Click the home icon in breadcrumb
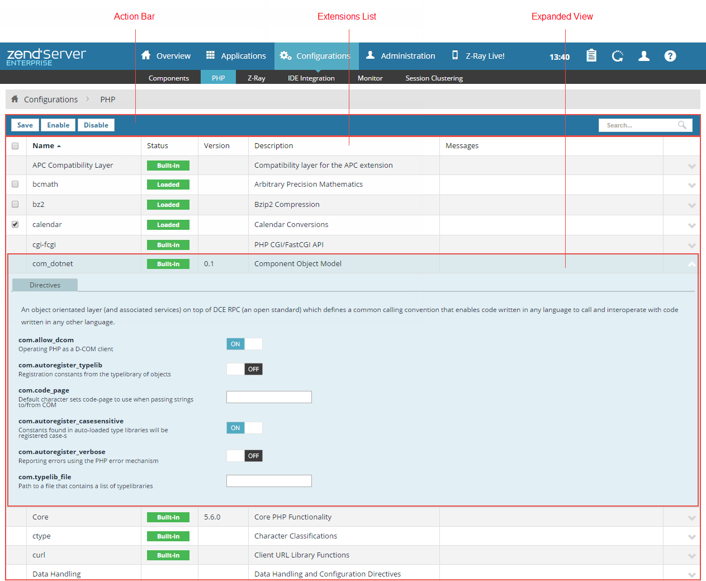The height and width of the screenshot is (581, 706). coord(15,99)
